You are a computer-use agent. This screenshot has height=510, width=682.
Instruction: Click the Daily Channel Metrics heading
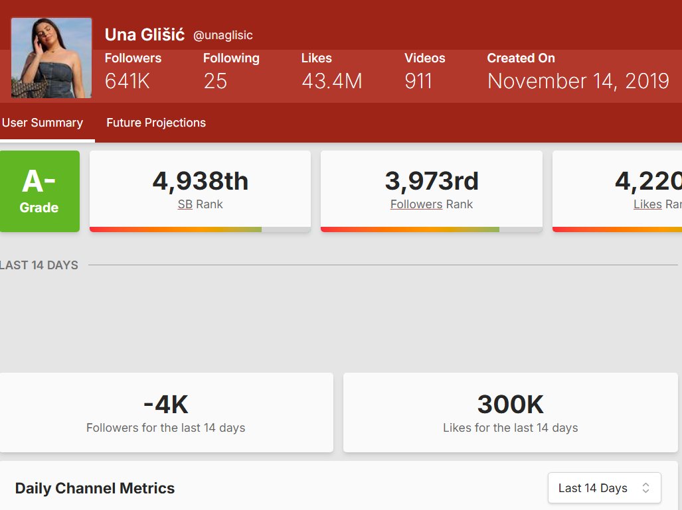95,488
